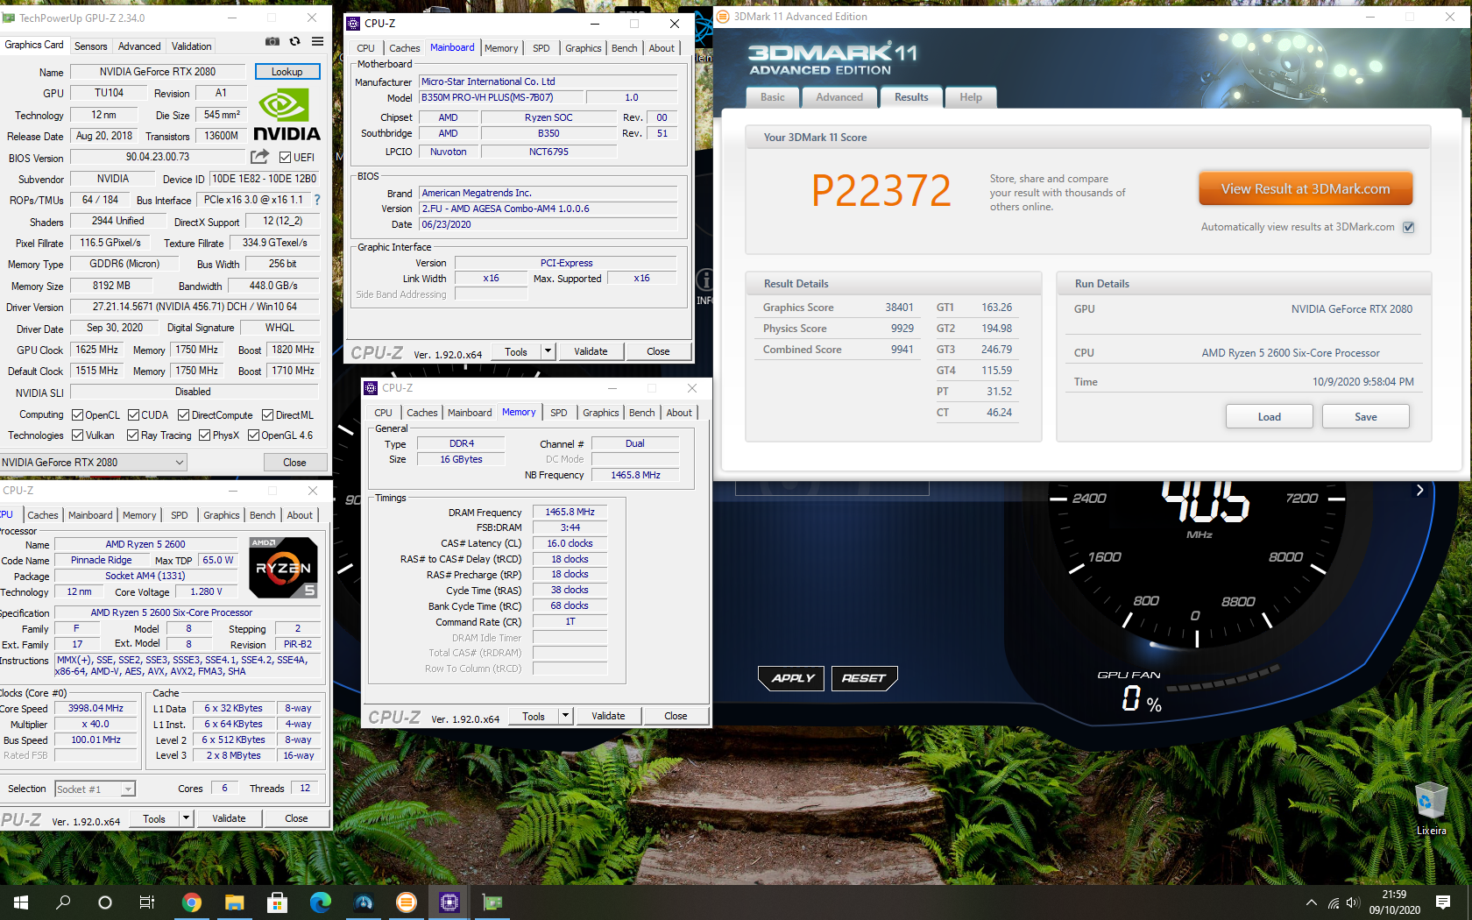Viewport: 1472px width, 920px height.
Task: Click the volume icon in the system tray
Action: (x=1353, y=902)
